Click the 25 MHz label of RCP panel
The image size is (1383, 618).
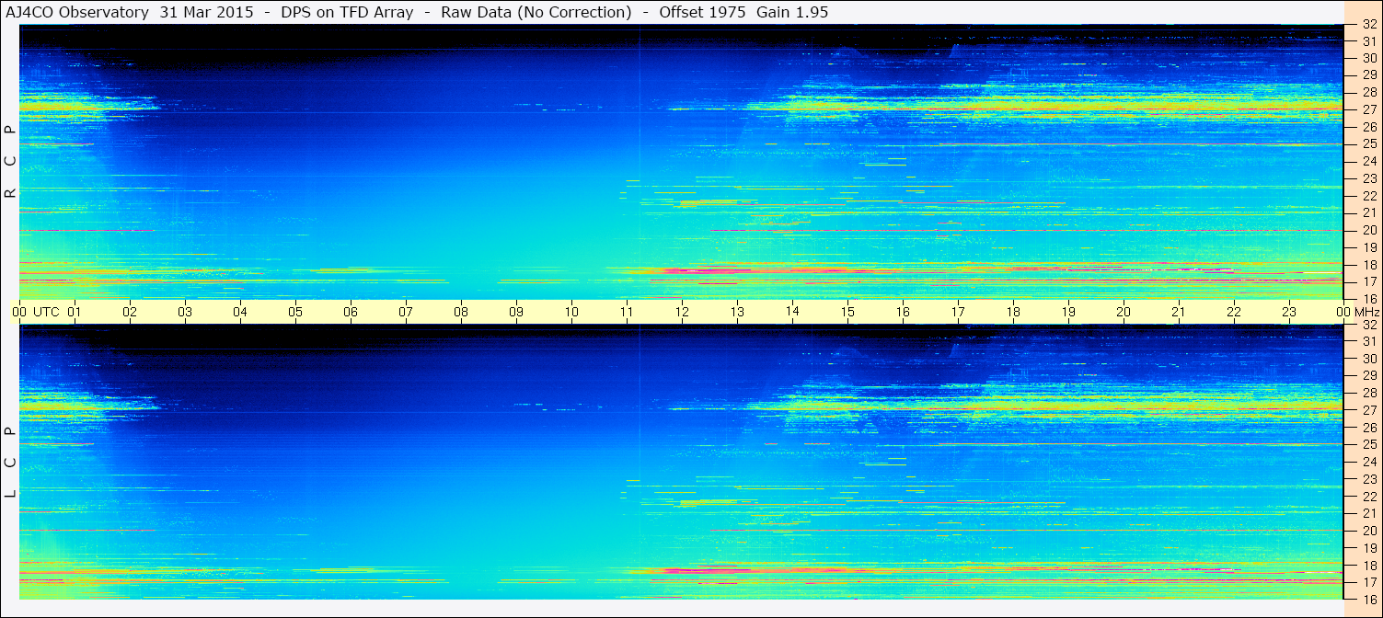(x=1368, y=144)
